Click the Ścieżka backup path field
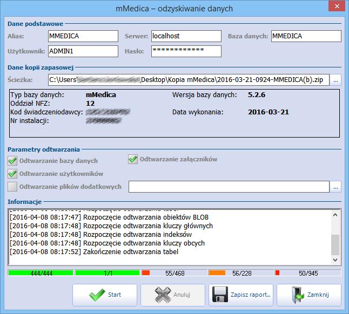The image size is (349, 314). [x=189, y=80]
